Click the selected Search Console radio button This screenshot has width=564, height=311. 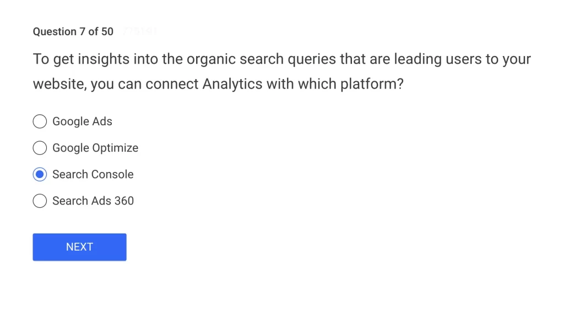click(x=40, y=174)
